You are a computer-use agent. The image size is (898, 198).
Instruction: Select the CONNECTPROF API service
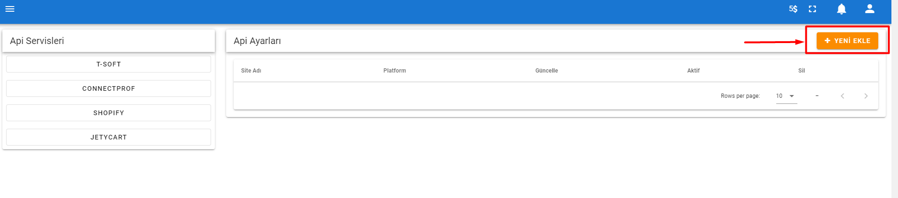(x=109, y=88)
